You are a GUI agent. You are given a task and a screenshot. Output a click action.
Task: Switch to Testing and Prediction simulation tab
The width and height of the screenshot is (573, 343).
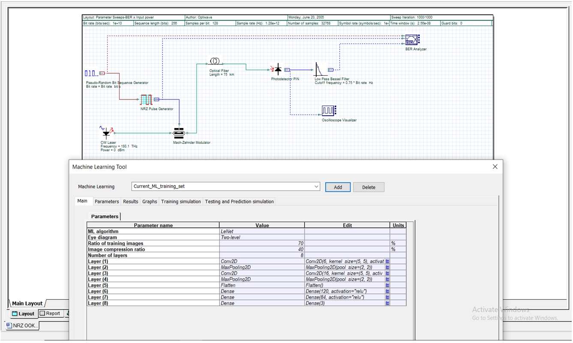[x=239, y=202]
